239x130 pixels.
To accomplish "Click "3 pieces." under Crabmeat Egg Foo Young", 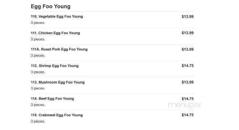I will click(x=38, y=121).
